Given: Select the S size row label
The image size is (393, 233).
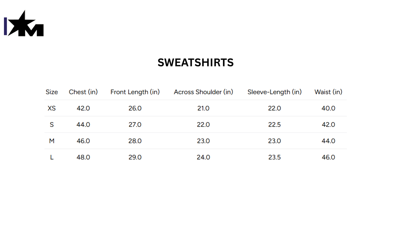Looking at the screenshot, I should (x=52, y=125).
